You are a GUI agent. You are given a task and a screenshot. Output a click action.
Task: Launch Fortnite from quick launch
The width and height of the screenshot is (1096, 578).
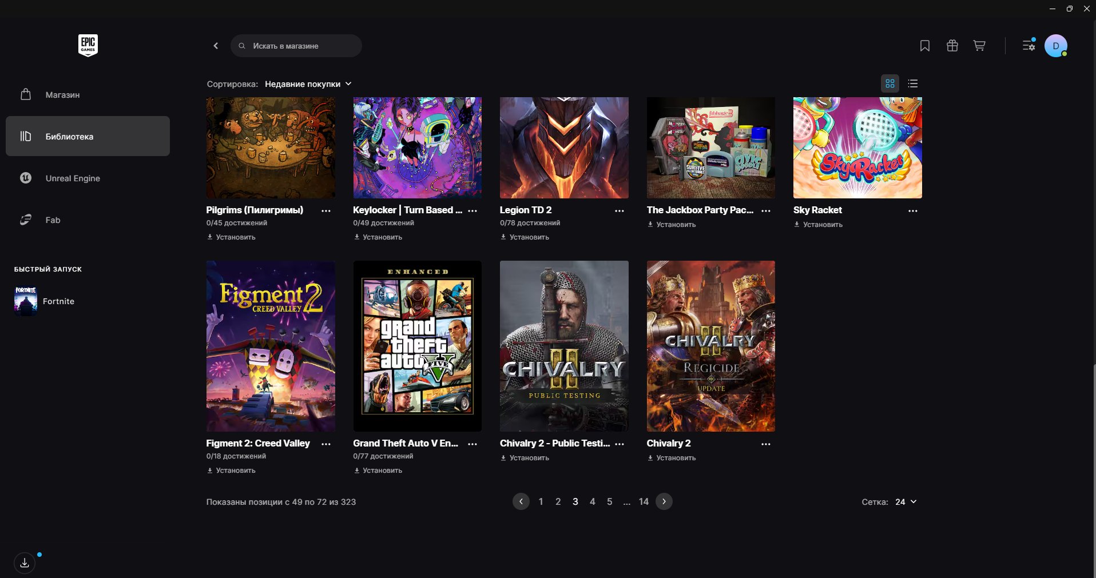click(x=45, y=301)
